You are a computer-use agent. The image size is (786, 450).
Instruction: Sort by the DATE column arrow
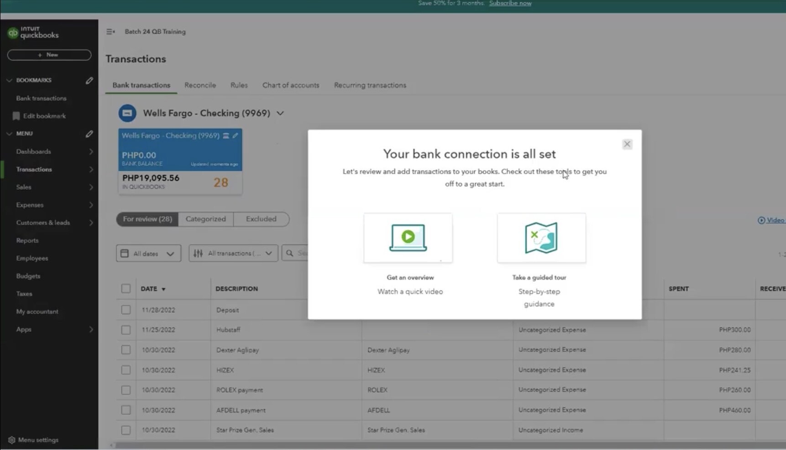click(x=163, y=289)
